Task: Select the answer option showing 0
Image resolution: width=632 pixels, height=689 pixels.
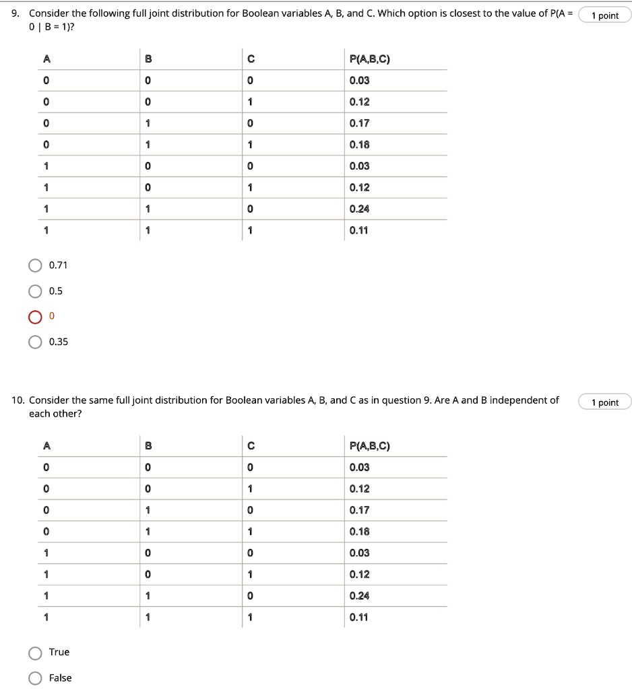Action: click(x=34, y=316)
